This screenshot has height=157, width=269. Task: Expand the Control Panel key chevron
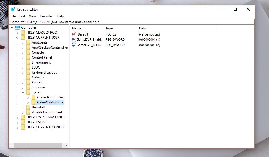pos(23,58)
